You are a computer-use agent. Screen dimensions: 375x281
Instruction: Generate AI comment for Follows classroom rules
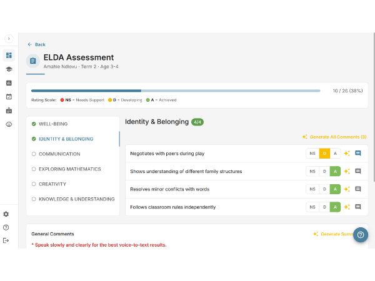point(347,207)
